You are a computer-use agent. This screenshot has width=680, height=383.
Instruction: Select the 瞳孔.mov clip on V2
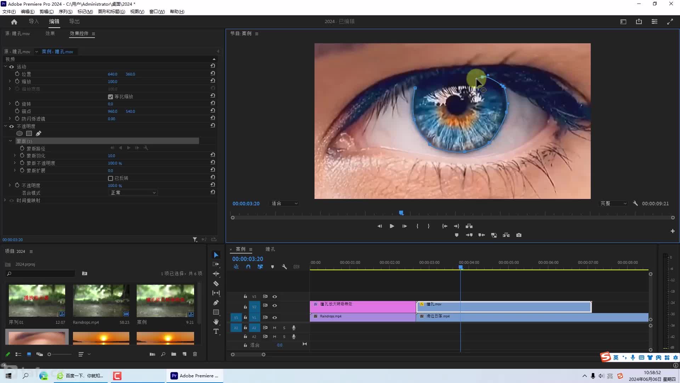pos(504,307)
